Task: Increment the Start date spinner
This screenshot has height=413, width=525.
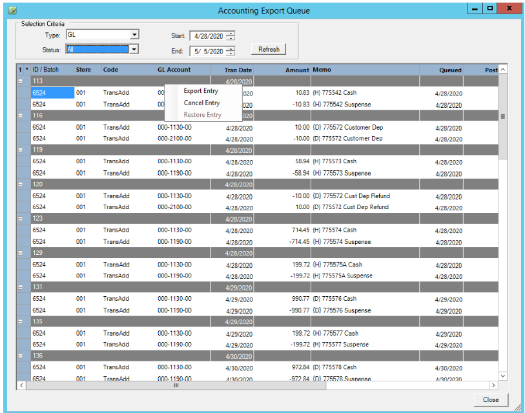Action: pyautogui.click(x=231, y=34)
